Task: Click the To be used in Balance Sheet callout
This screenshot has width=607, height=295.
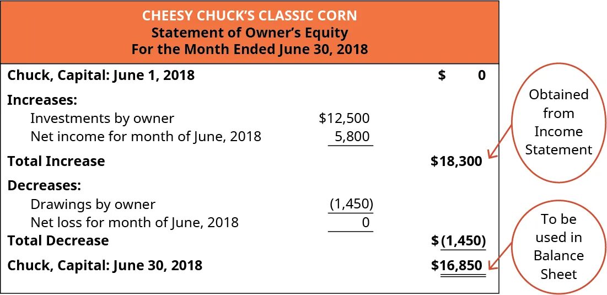Action: 558,246
